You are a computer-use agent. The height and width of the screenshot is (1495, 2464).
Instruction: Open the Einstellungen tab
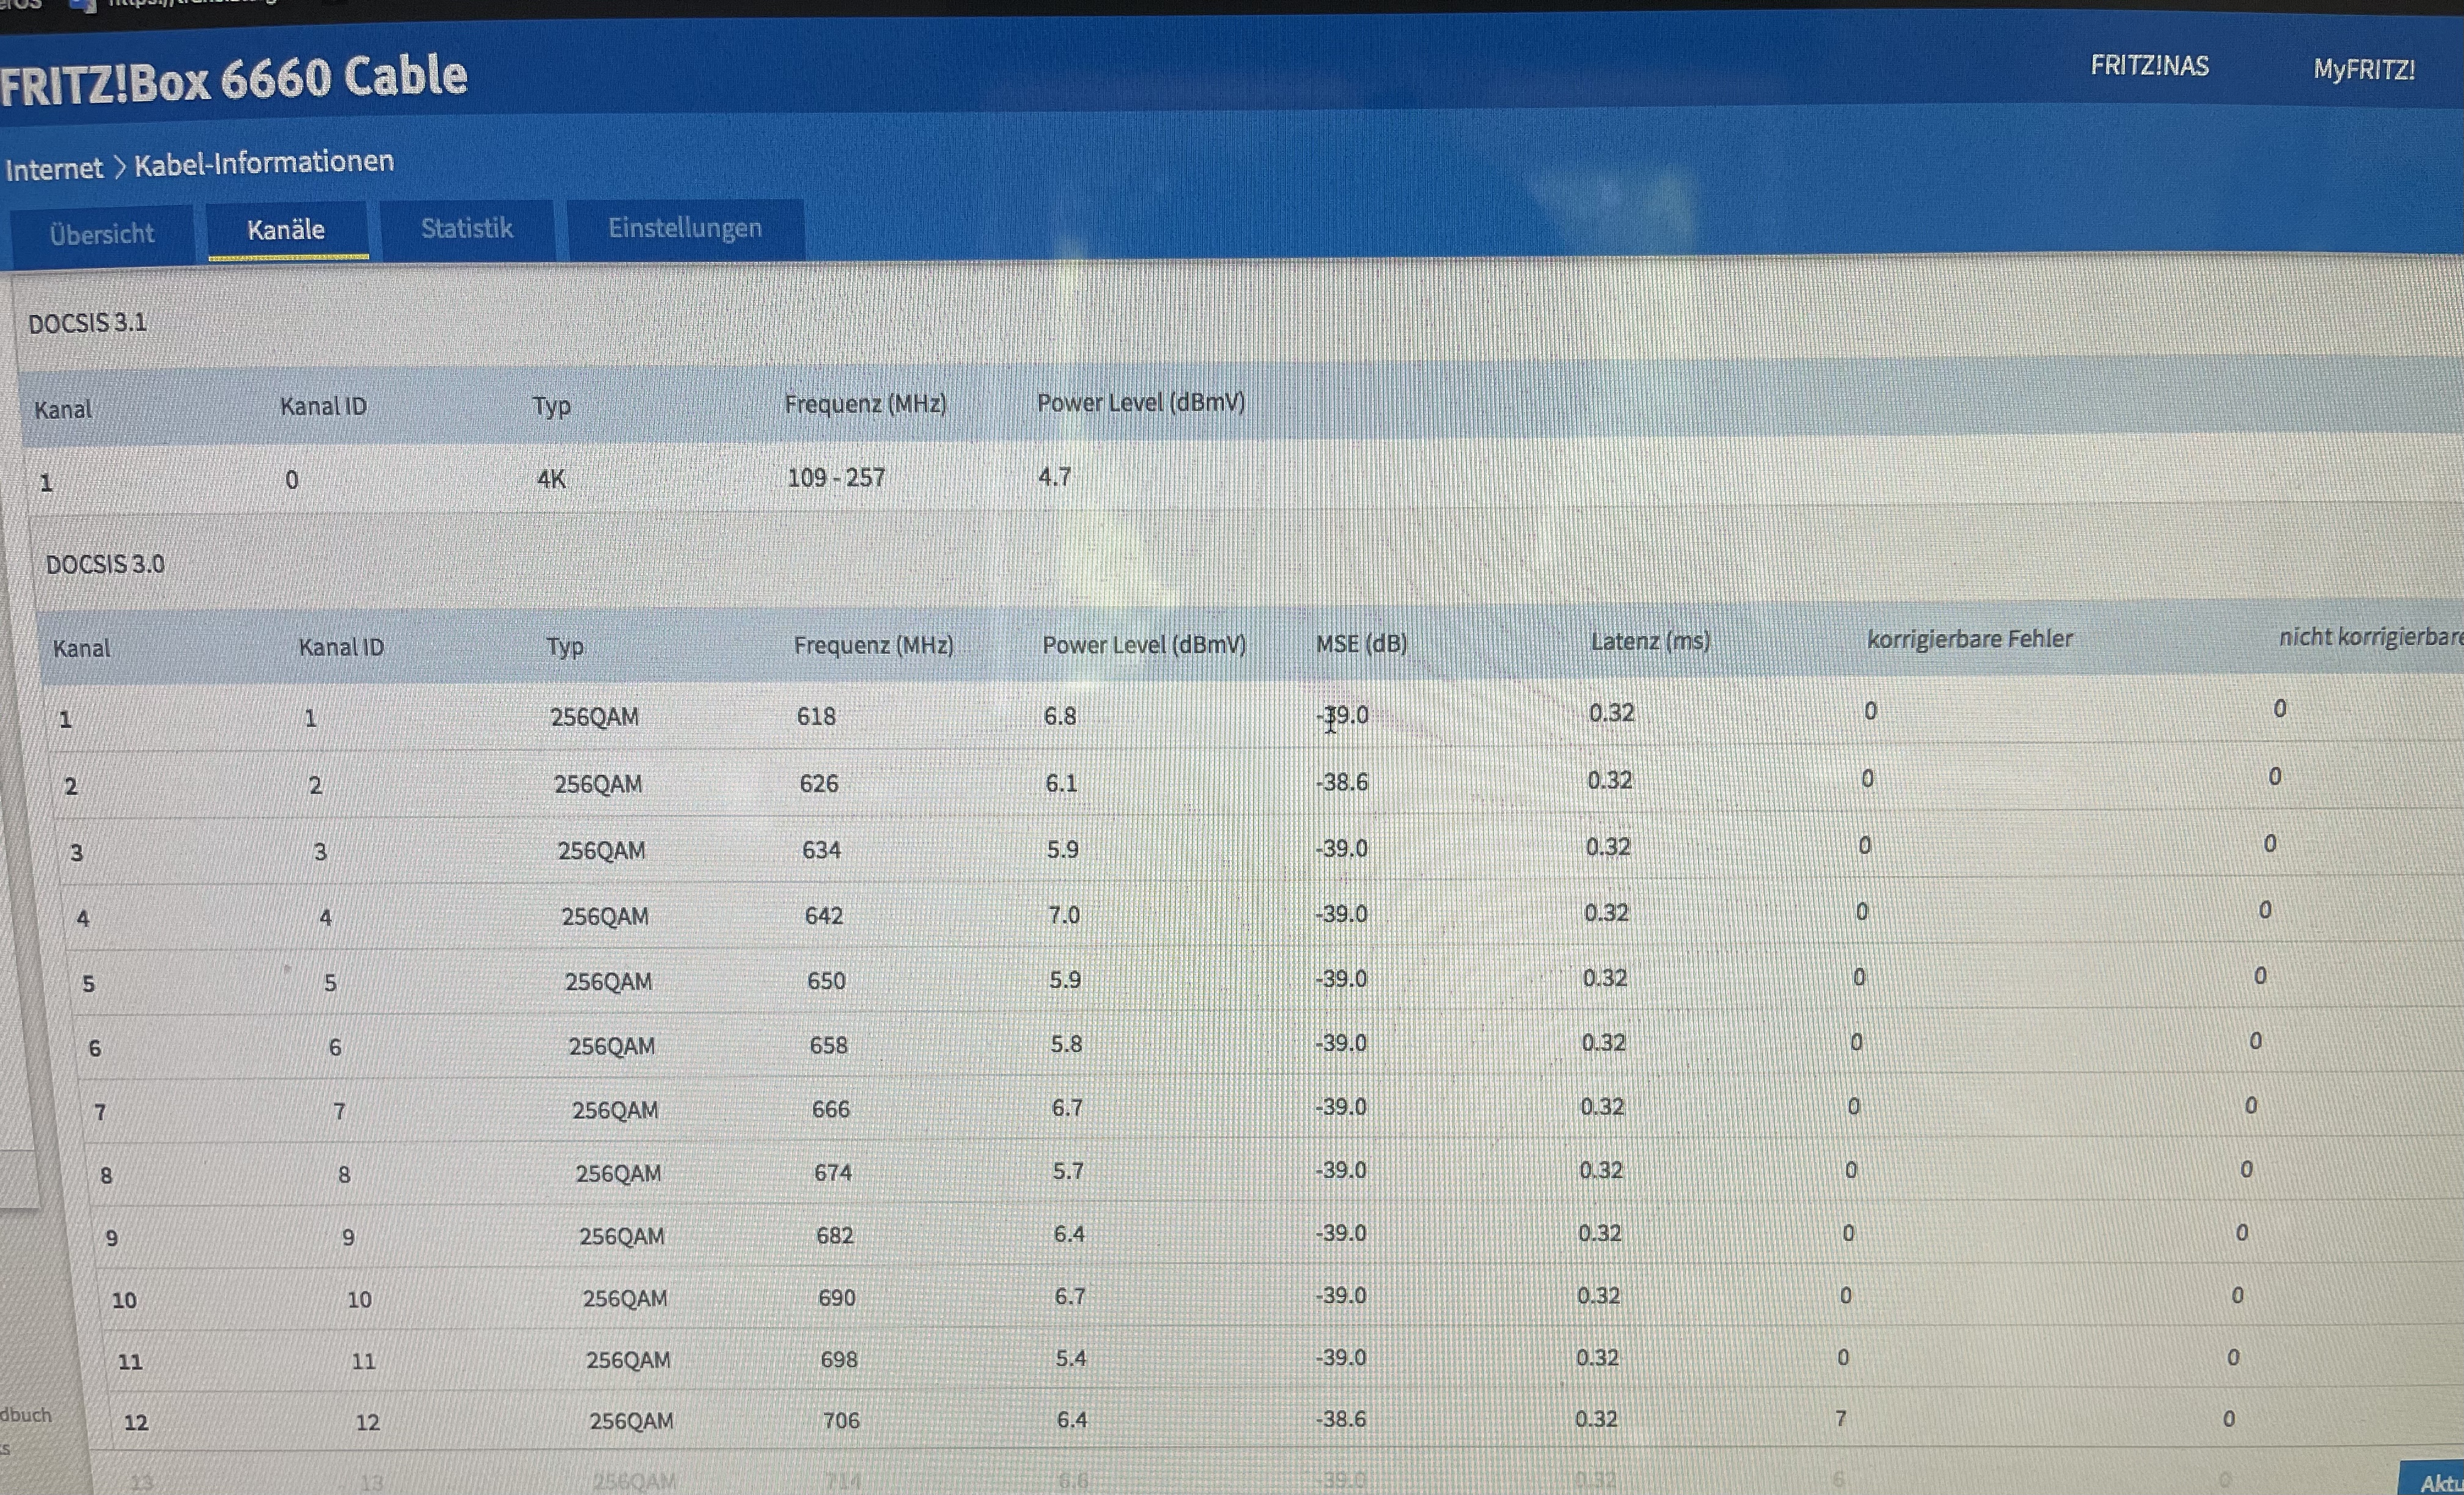[x=684, y=228]
